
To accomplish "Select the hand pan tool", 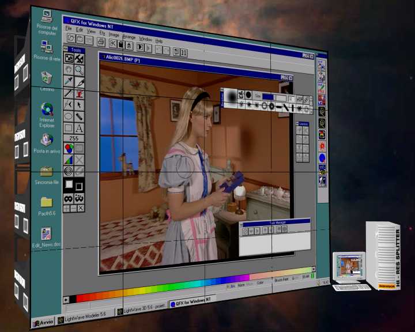I will tap(69, 70).
